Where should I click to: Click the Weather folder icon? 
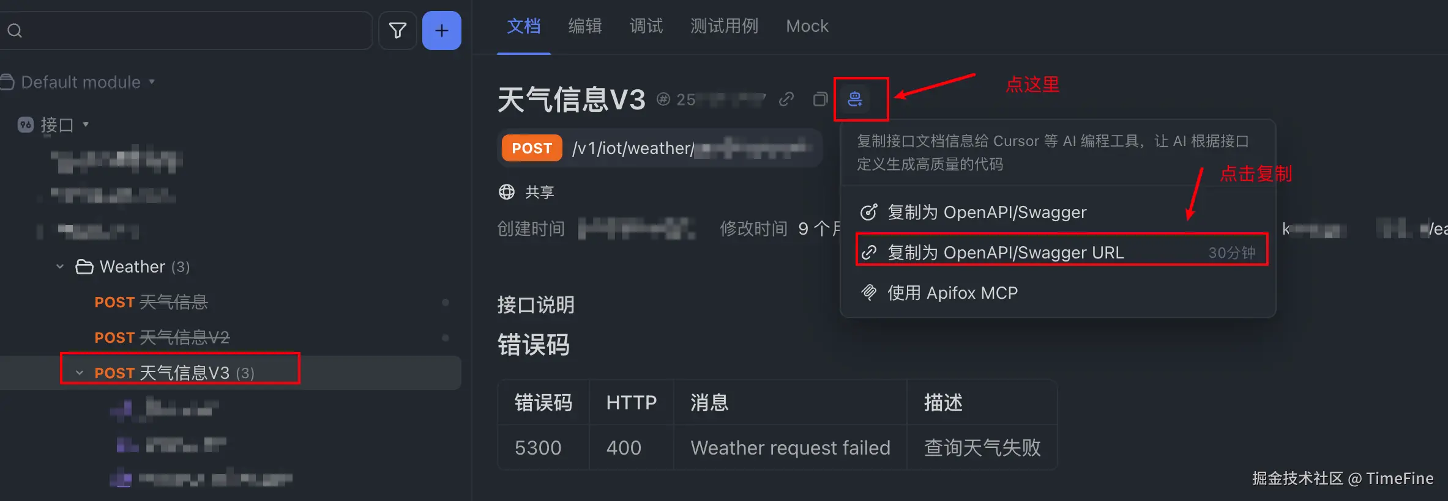pos(84,267)
